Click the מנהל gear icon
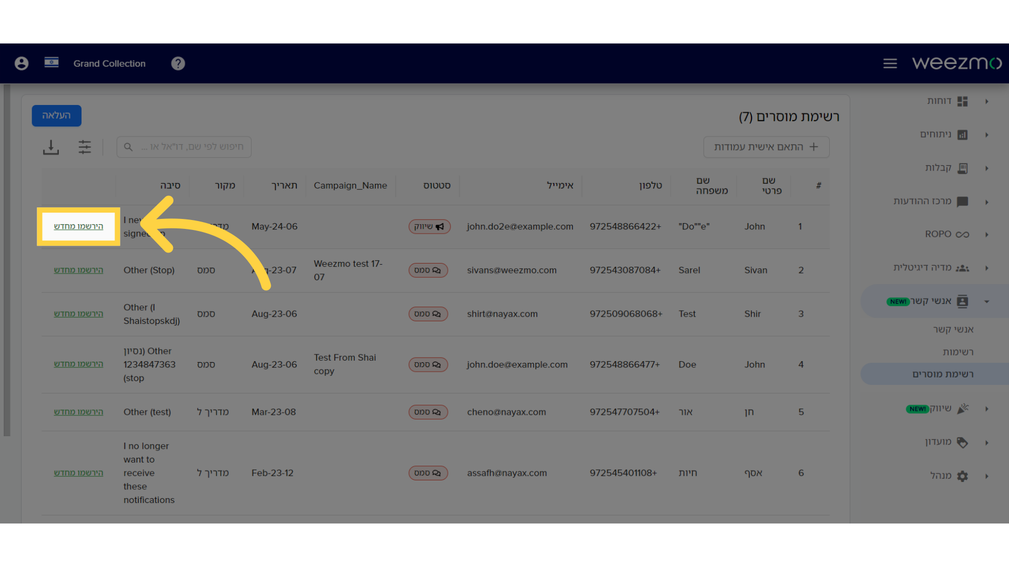This screenshot has width=1009, height=567. [x=963, y=476]
